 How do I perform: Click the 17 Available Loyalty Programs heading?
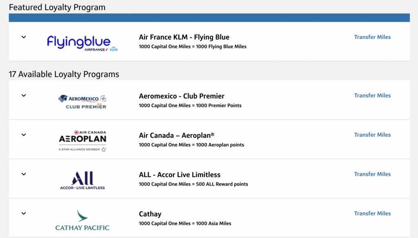(x=64, y=74)
